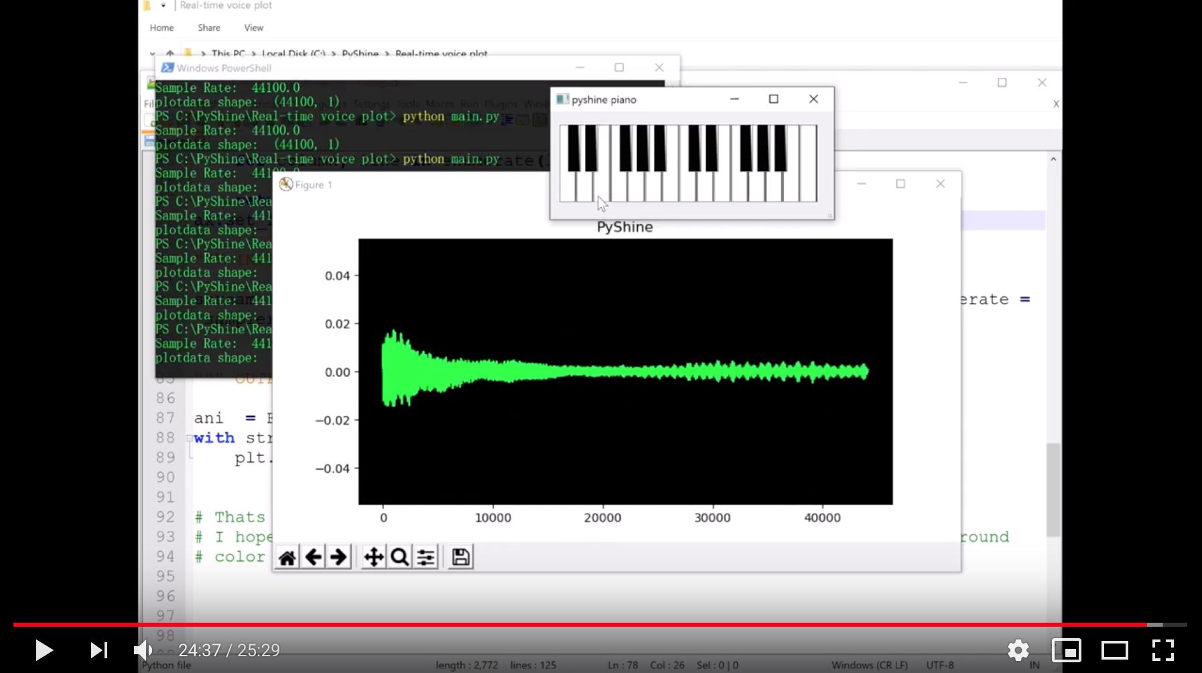Maximize the pyshine piano window

coord(774,99)
